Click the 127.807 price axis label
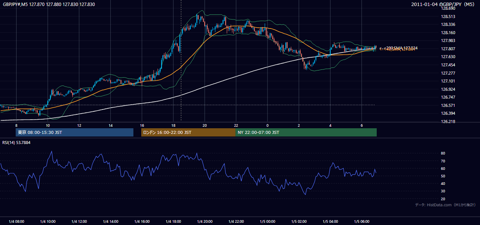Image resolution: width=480 pixels, height=225 pixels. pos(448,49)
